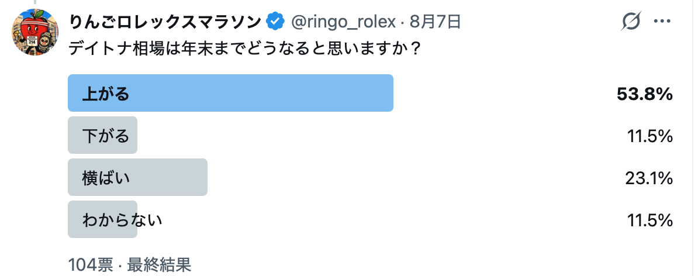Click the デイトナ相場 question text
Image resolution: width=698 pixels, height=276 pixels.
[244, 48]
